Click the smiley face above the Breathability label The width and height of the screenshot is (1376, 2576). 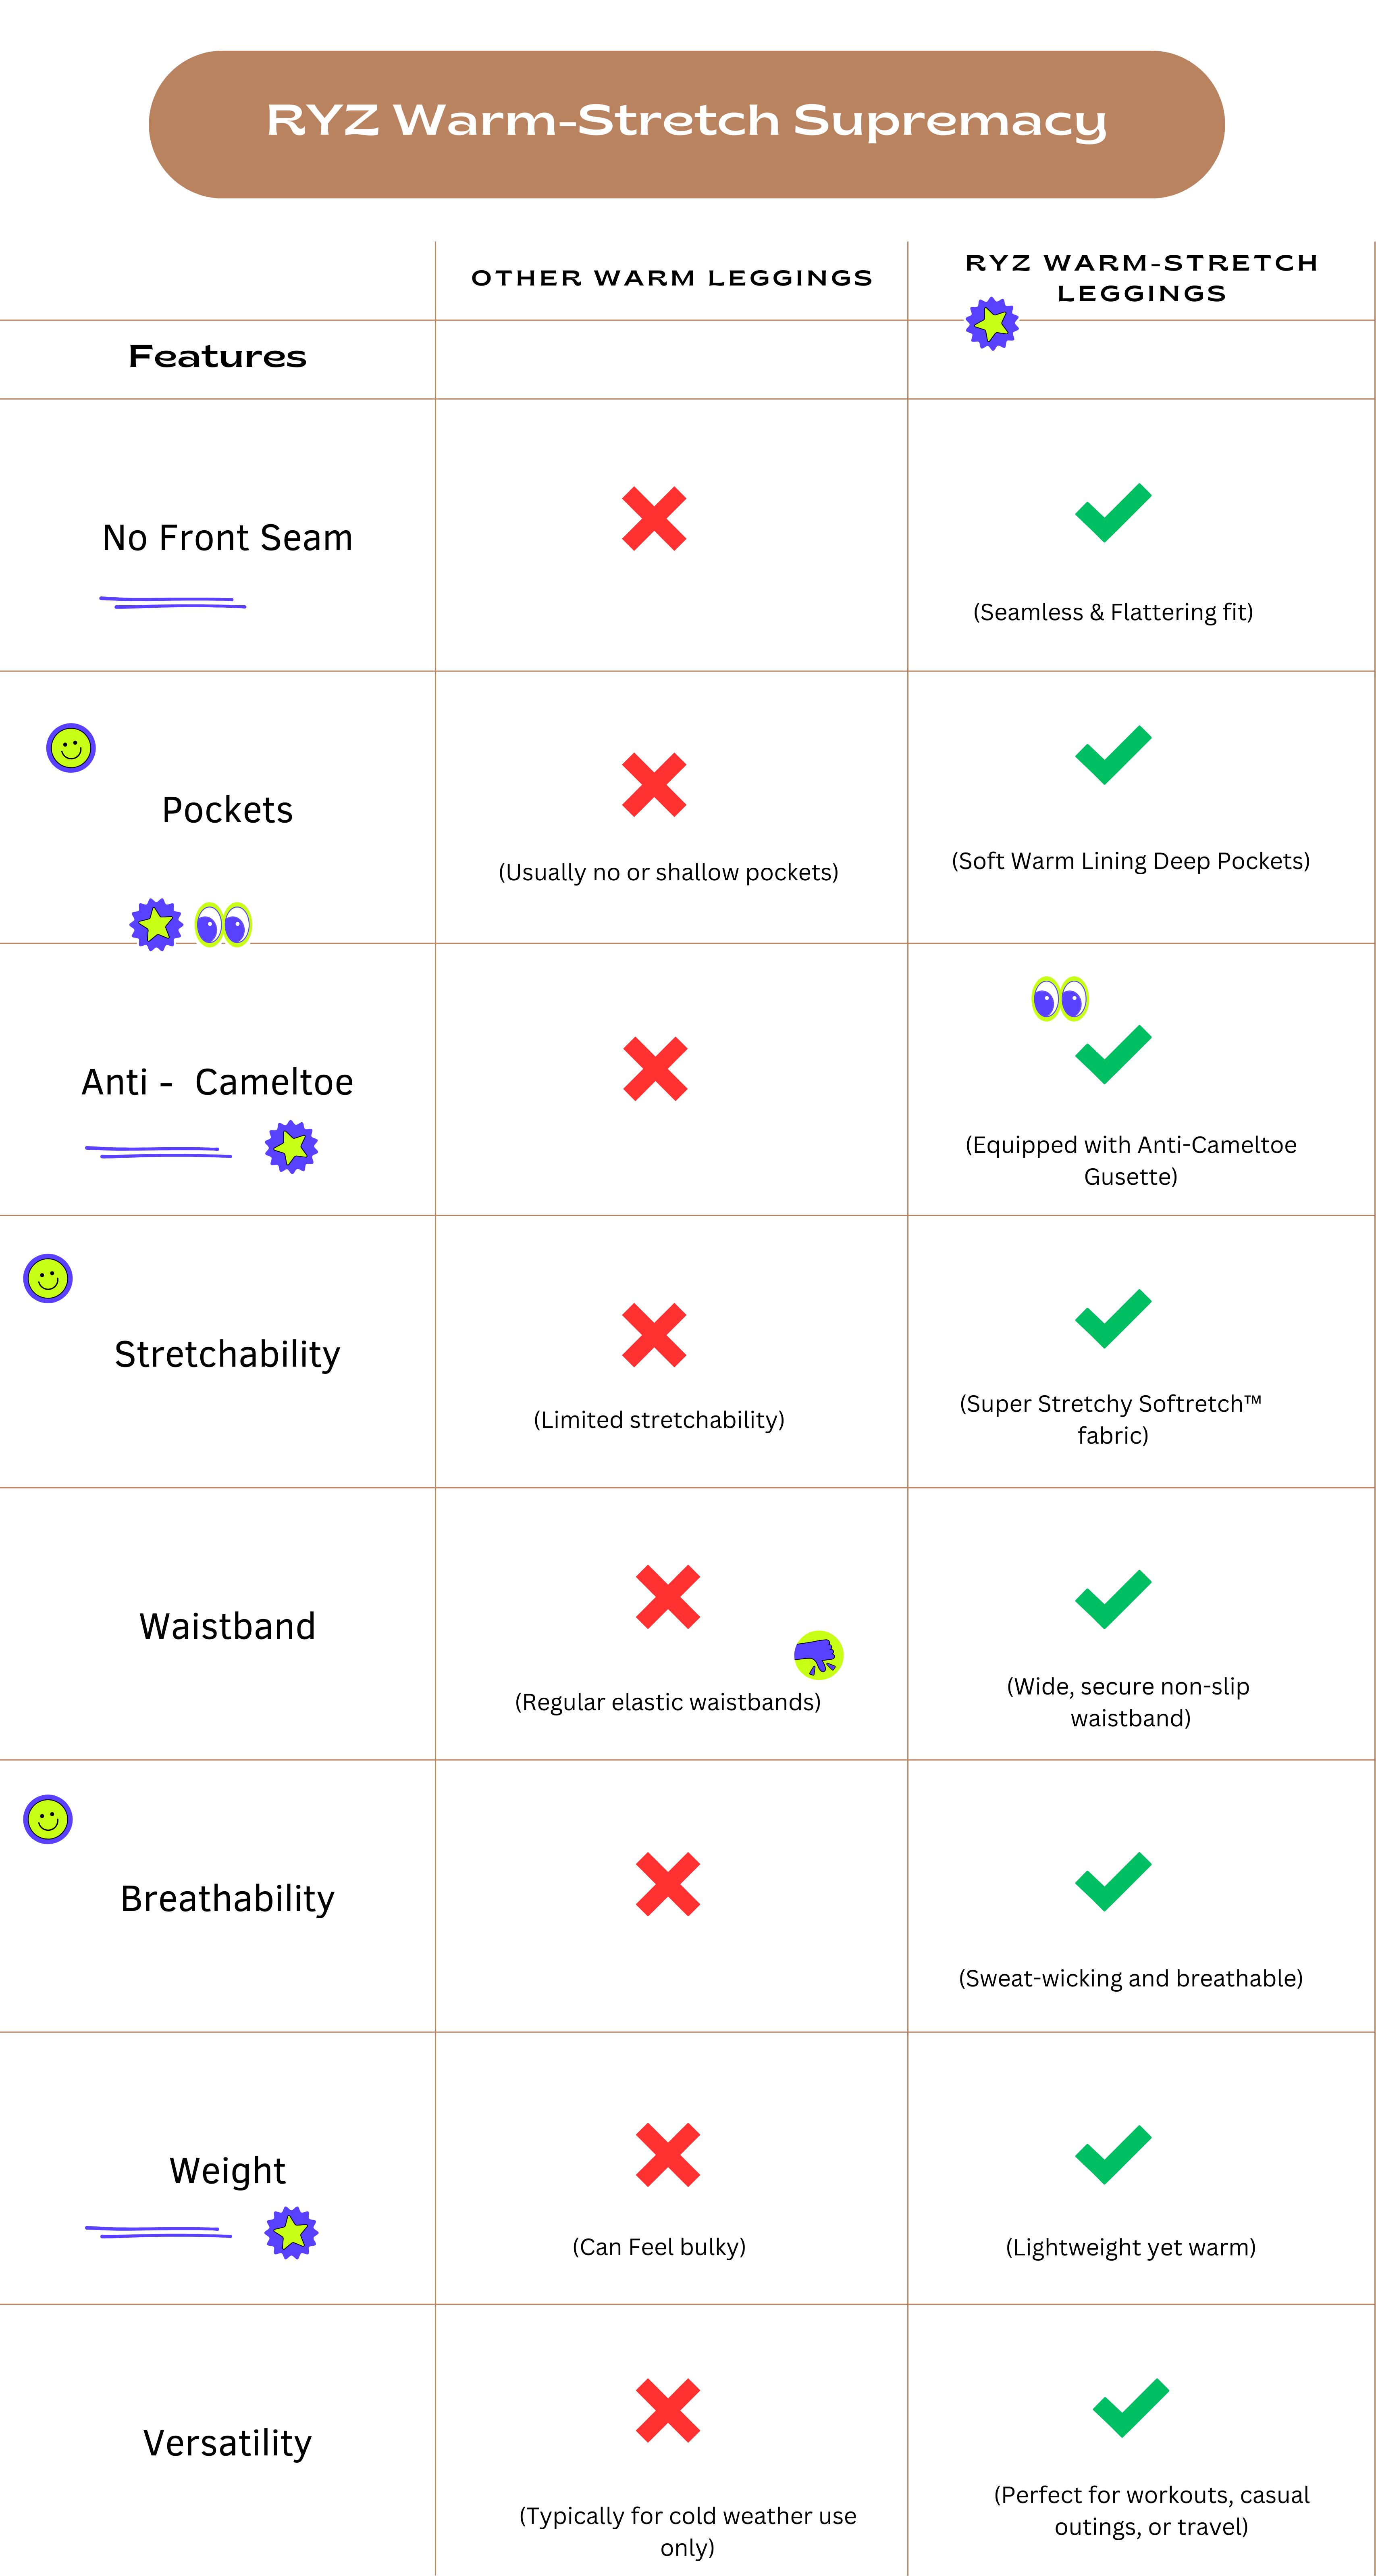coord(48,1819)
